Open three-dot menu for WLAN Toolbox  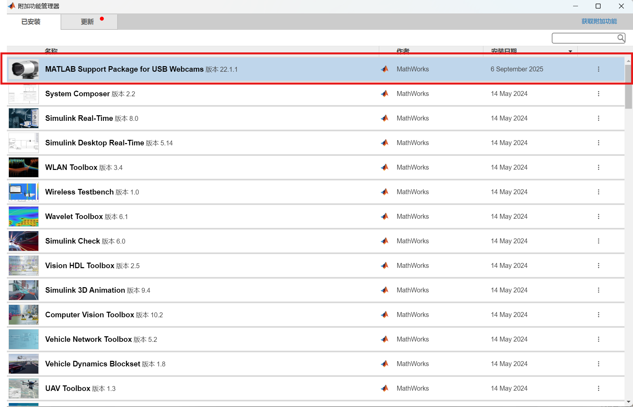coord(598,167)
